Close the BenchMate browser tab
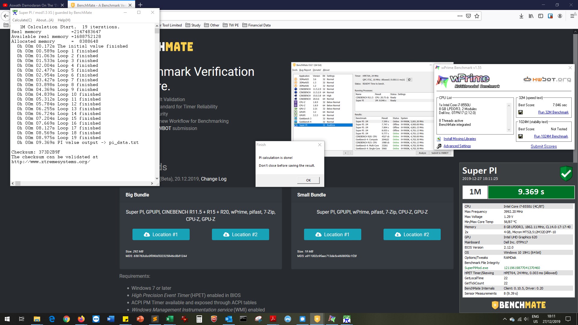The image size is (578, 325). coord(130,5)
